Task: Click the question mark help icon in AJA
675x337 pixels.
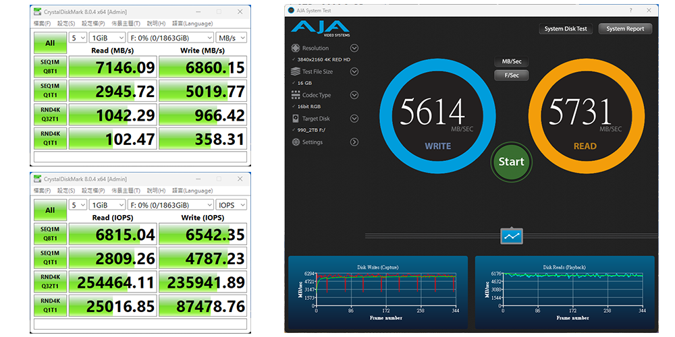Action: tap(630, 9)
